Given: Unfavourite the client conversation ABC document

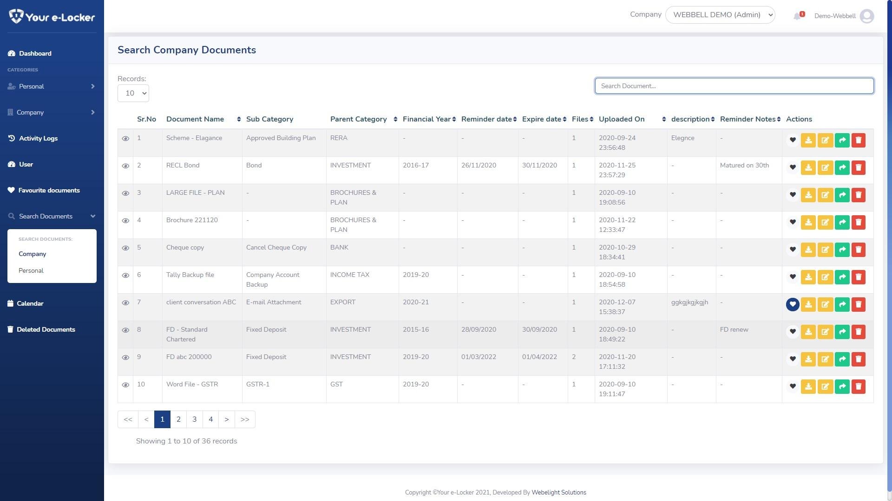Looking at the screenshot, I should (793, 304).
